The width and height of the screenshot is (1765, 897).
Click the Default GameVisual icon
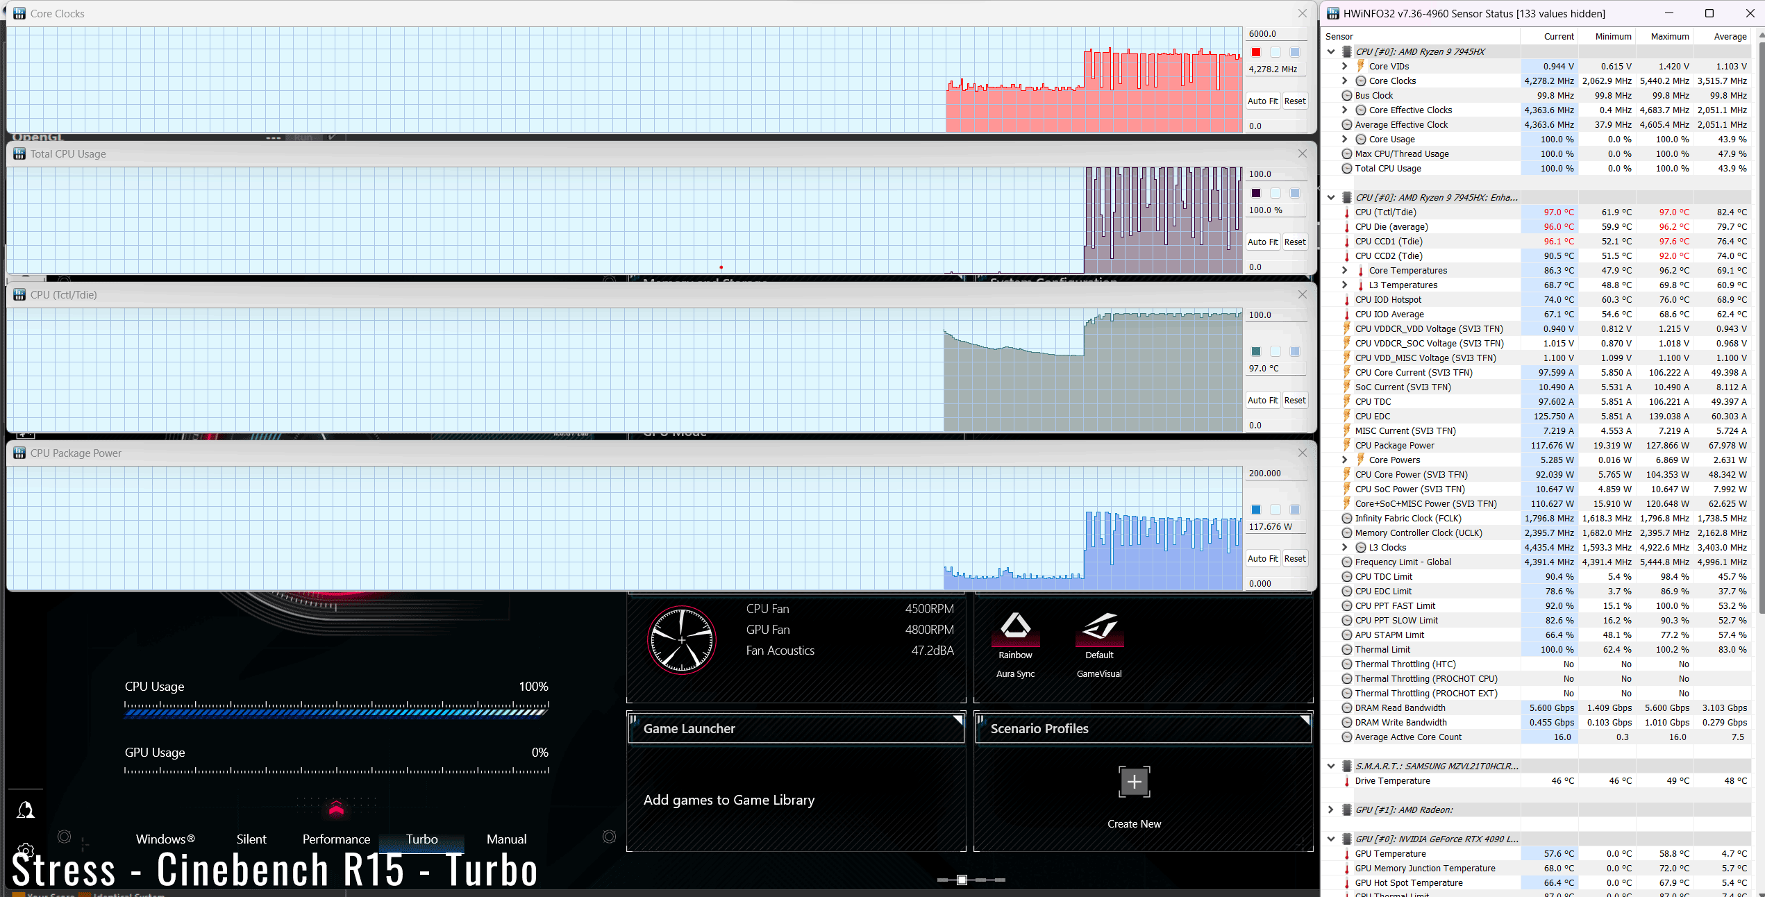(1099, 627)
